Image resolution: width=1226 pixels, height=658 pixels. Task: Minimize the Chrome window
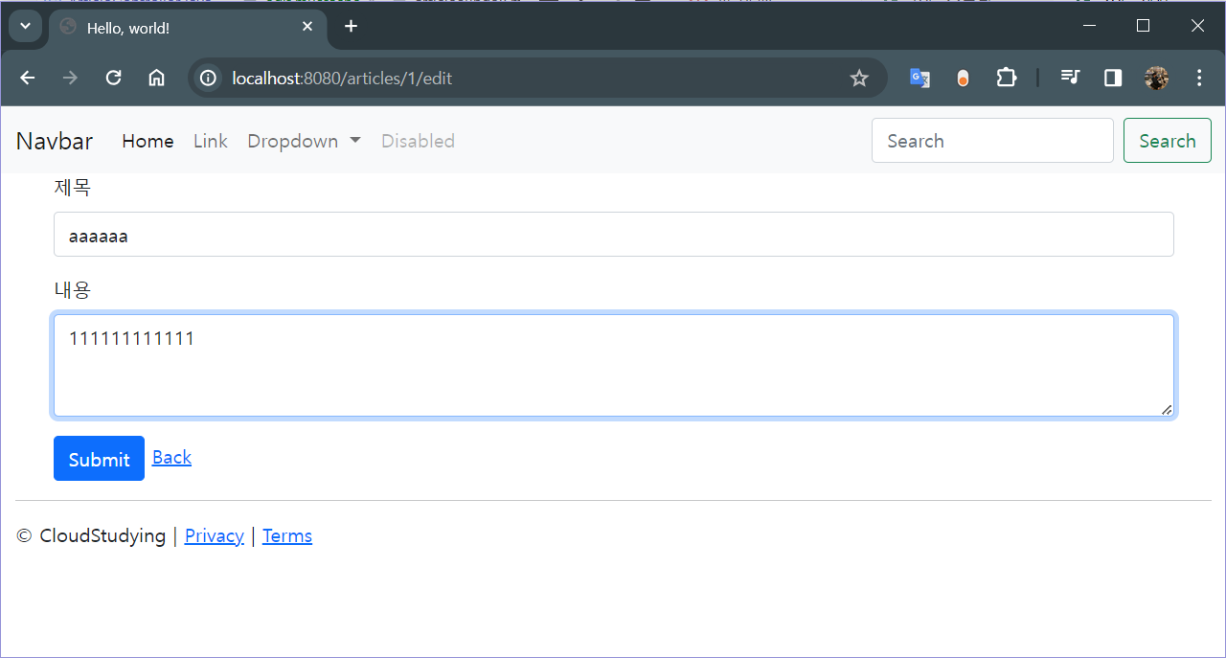(x=1089, y=26)
